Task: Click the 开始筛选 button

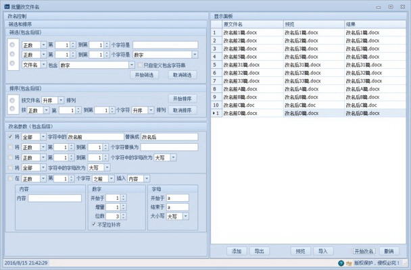Action: [147, 75]
